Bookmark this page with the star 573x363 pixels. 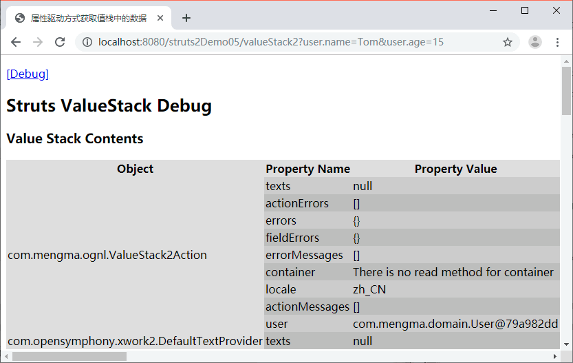(508, 42)
